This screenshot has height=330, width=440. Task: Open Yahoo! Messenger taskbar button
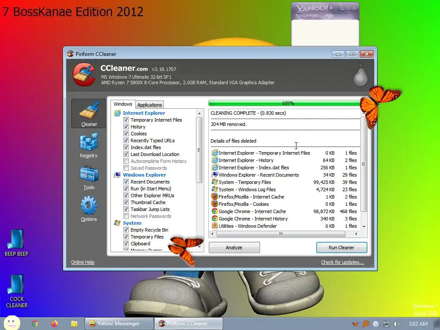(x=119, y=324)
